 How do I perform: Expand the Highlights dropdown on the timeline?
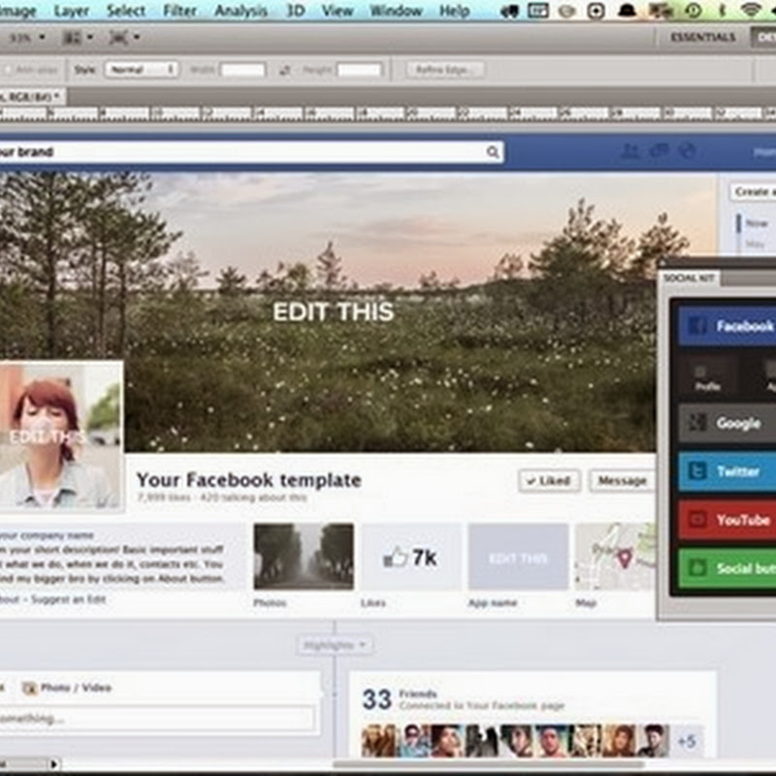[x=335, y=645]
